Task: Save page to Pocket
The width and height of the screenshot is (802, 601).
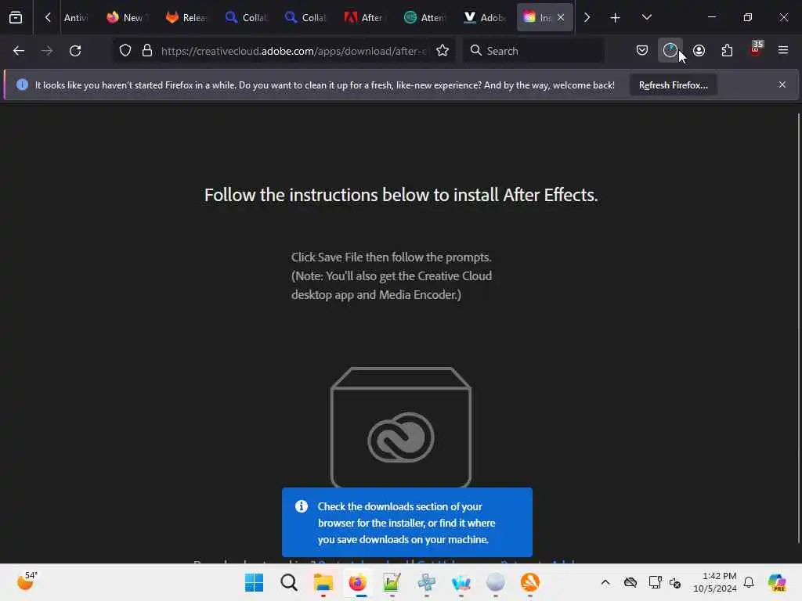Action: coord(642,50)
